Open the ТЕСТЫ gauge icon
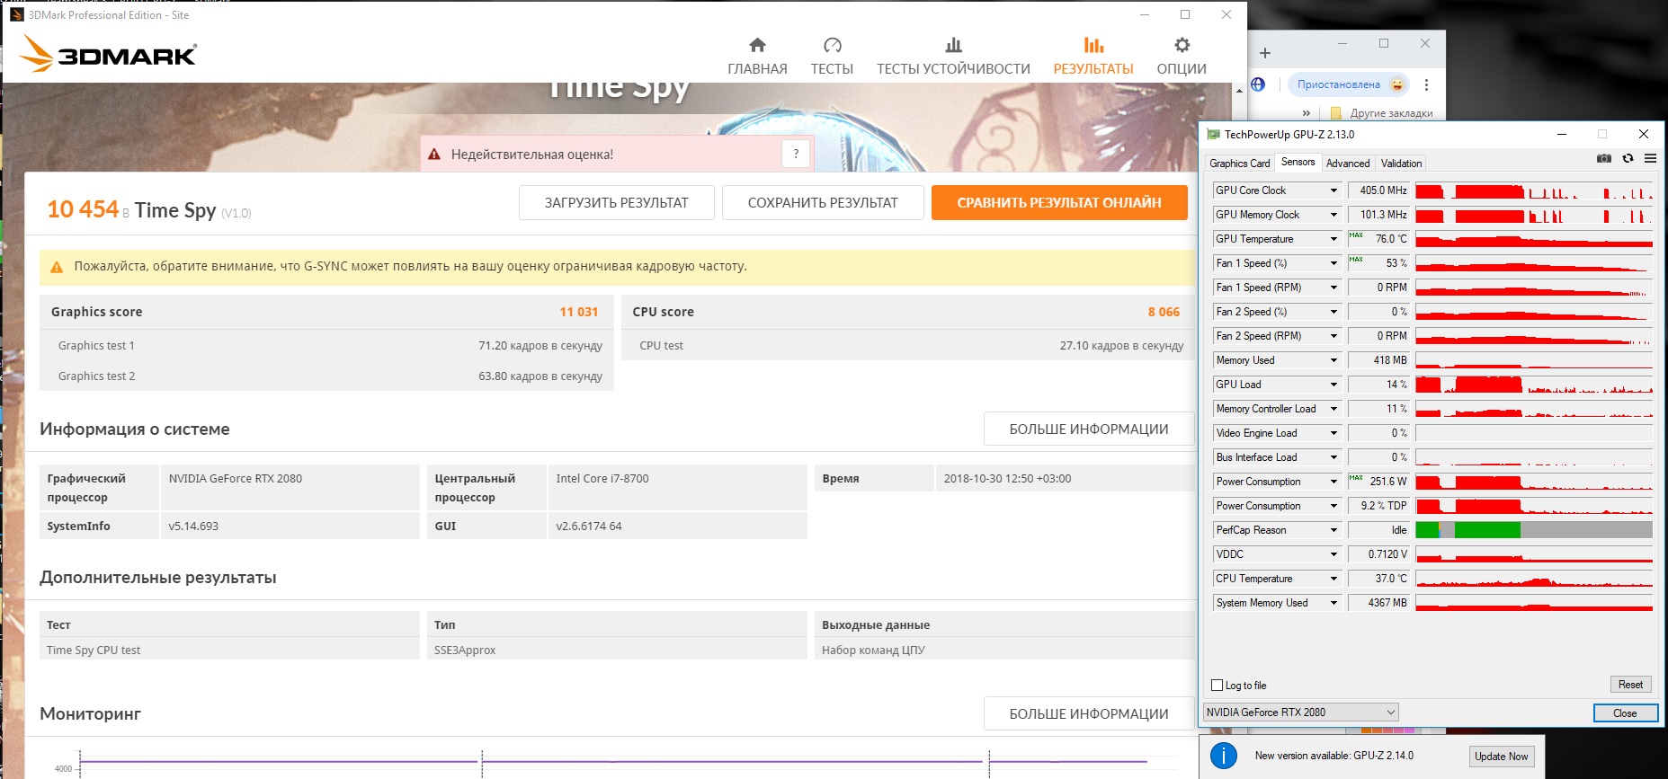Image resolution: width=1668 pixels, height=779 pixels. pyautogui.click(x=832, y=45)
